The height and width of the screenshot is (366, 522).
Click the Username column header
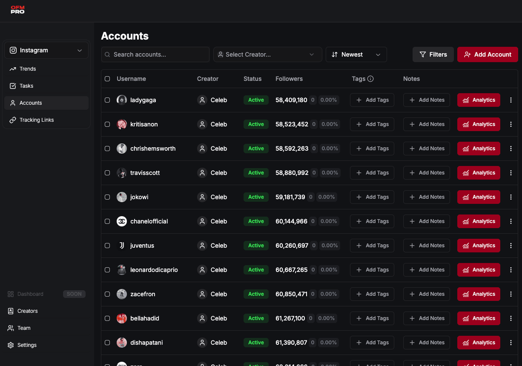tap(131, 79)
